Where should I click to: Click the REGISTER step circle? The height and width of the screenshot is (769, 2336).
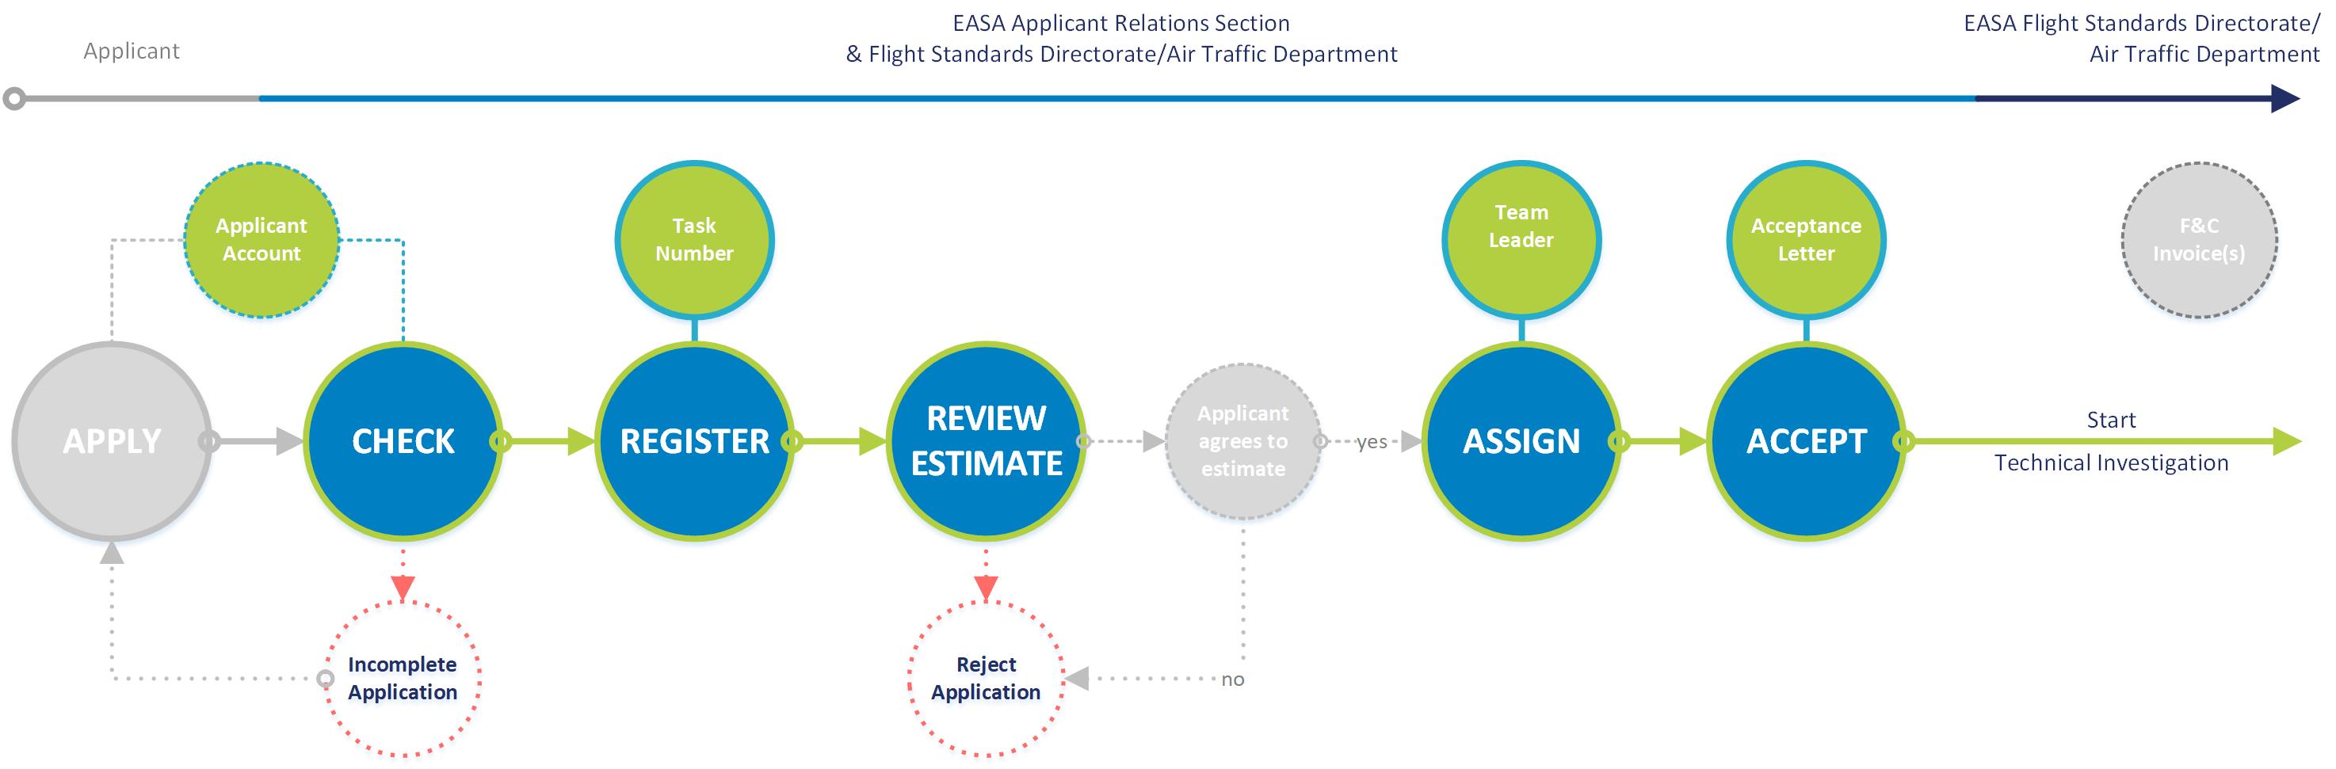click(x=693, y=442)
